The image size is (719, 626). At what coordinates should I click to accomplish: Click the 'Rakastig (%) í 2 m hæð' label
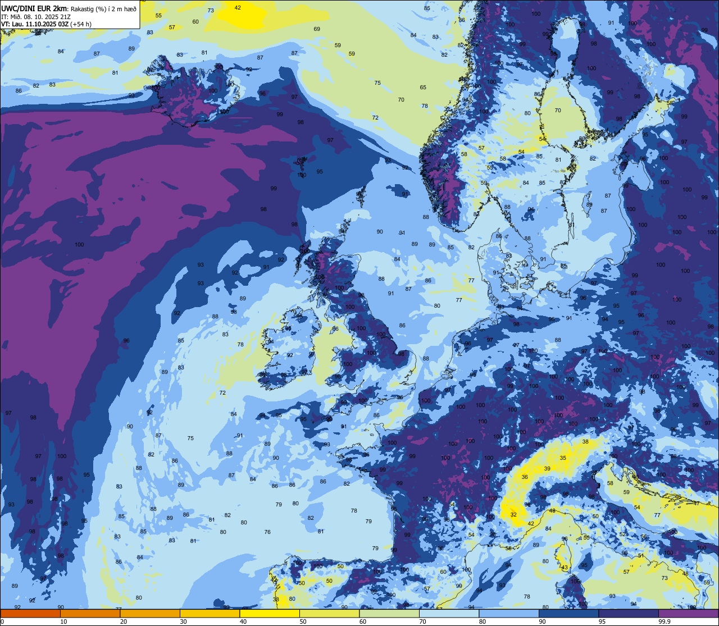coord(103,9)
